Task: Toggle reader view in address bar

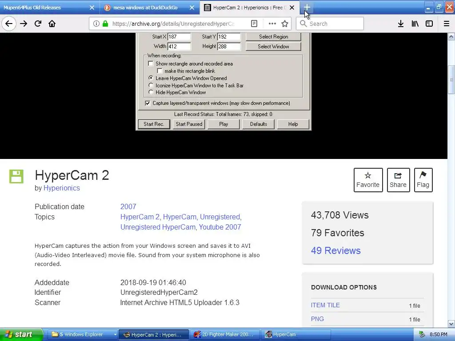Action: [x=254, y=24]
